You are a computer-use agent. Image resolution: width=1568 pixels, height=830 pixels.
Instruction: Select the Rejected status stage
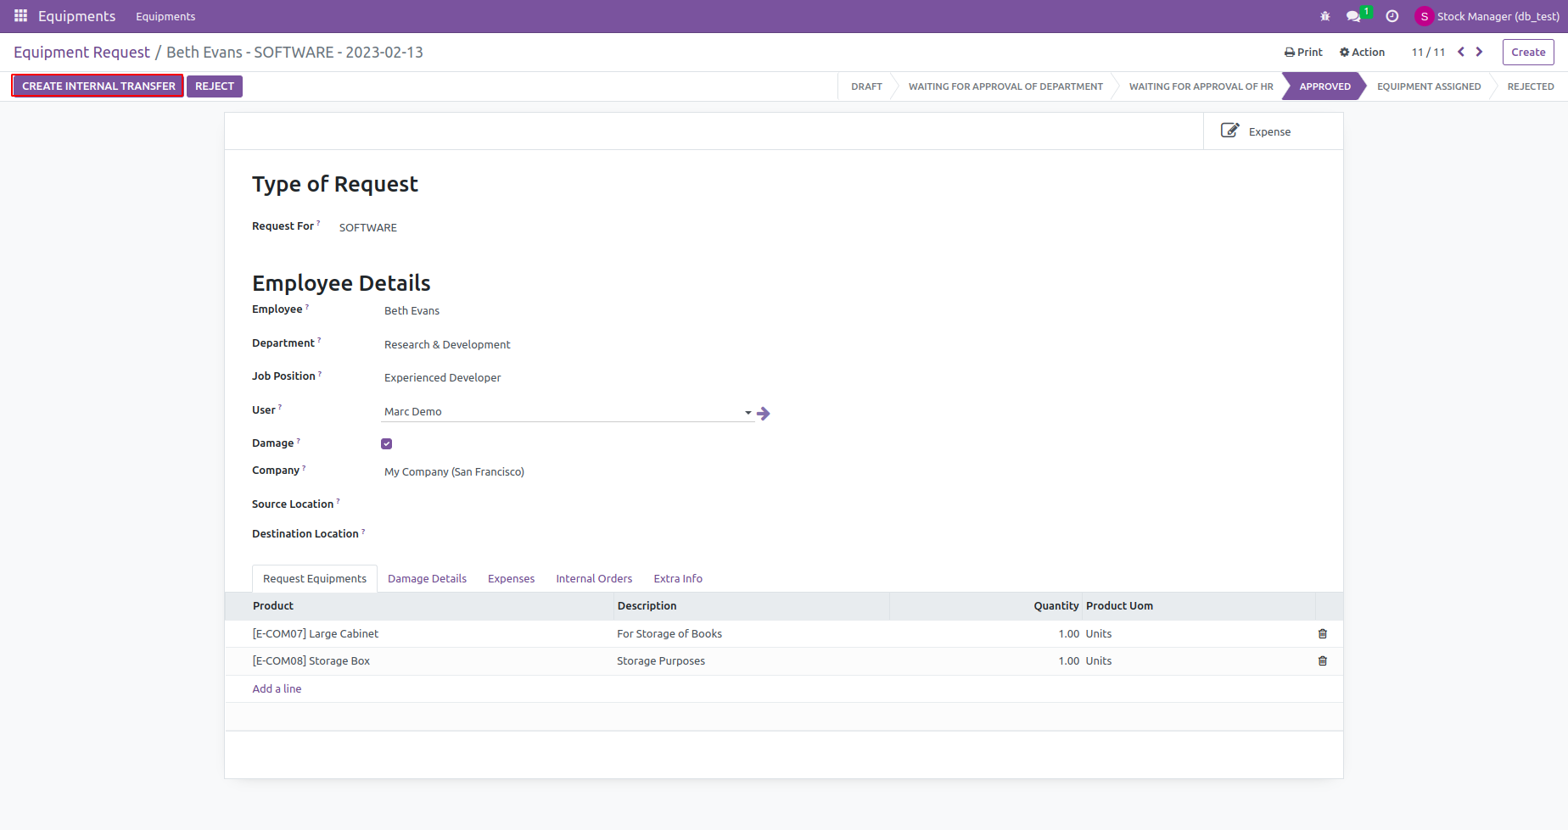1531,86
